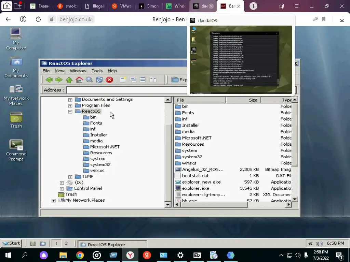350x262 pixels.
Task: Expand hidden ReactOS tray icons with the double chevron
Action: point(310,244)
